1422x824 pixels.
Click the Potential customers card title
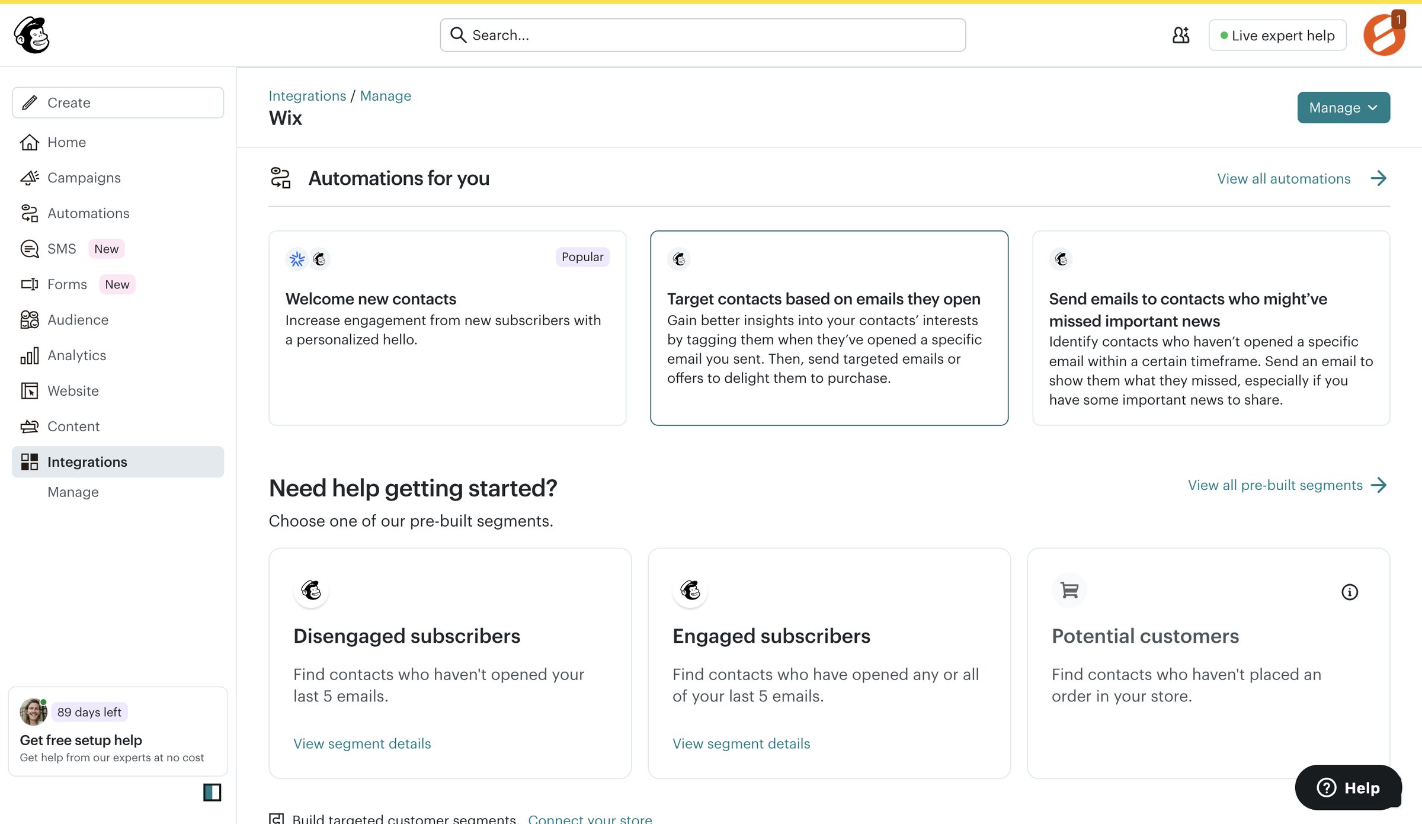pos(1145,636)
